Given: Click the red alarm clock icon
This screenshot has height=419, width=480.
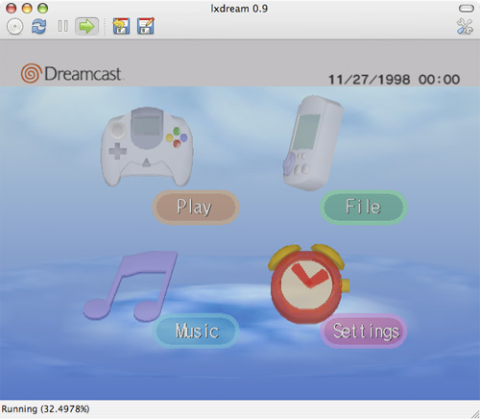Looking at the screenshot, I should click(x=309, y=283).
